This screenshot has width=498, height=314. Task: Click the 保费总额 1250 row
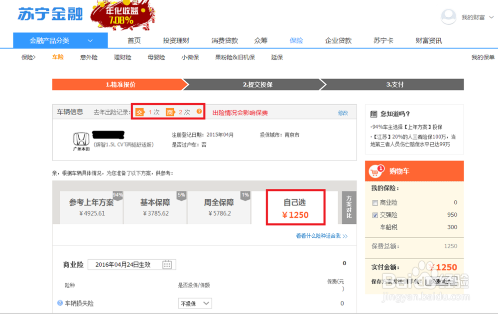tap(414, 246)
